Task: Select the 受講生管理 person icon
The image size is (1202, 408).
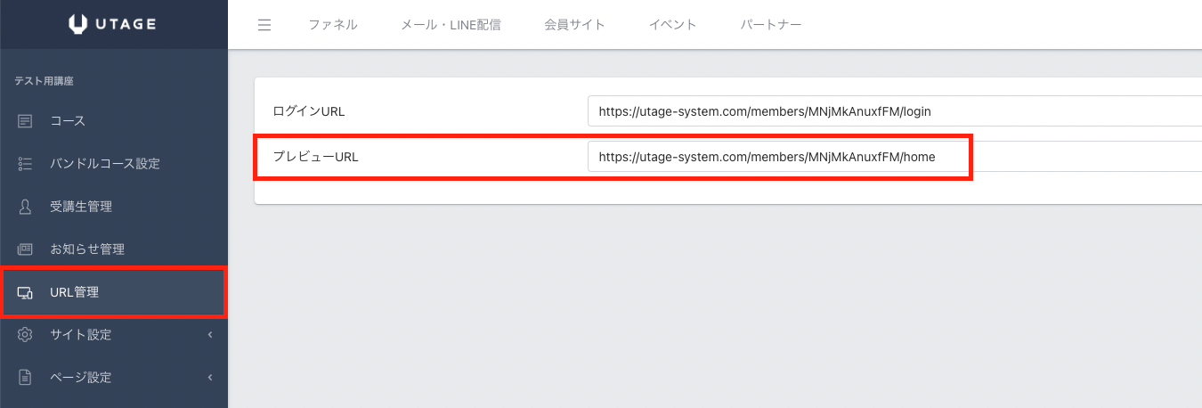Action: pyautogui.click(x=25, y=207)
